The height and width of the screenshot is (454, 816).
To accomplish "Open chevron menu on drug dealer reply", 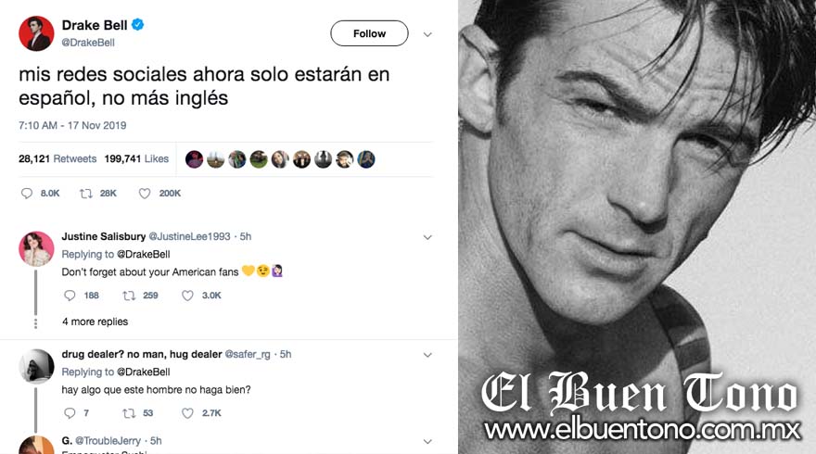I will (x=427, y=355).
